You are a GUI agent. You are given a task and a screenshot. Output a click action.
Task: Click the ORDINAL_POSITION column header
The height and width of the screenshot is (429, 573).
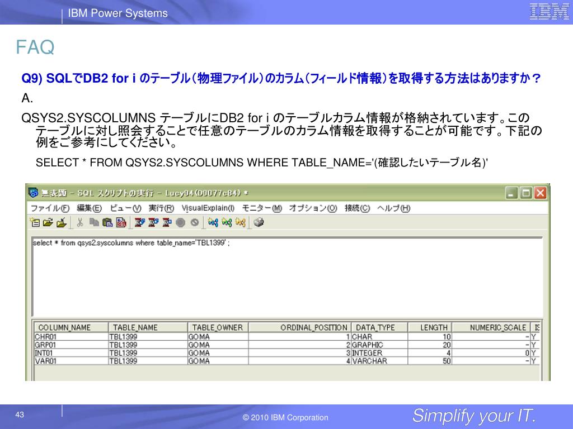pos(300,327)
